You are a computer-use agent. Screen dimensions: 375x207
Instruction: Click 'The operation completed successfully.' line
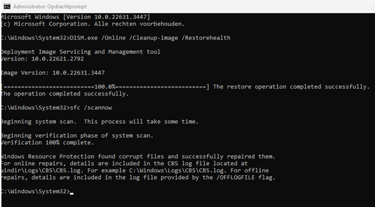click(x=65, y=94)
